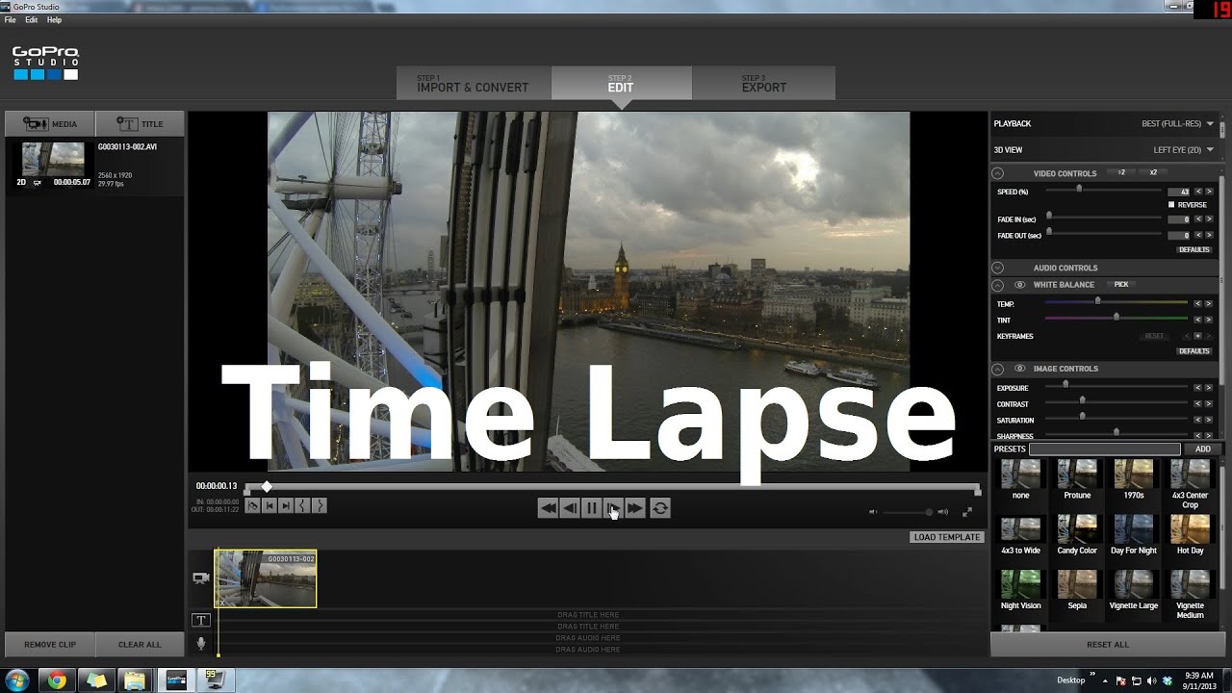Click the divide-by-2 speed button
Viewport: 1232px width, 693px height.
(1121, 172)
